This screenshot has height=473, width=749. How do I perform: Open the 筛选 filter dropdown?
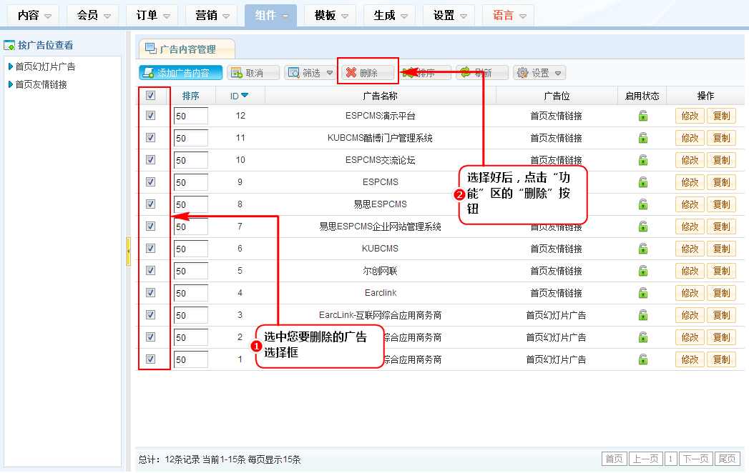310,73
